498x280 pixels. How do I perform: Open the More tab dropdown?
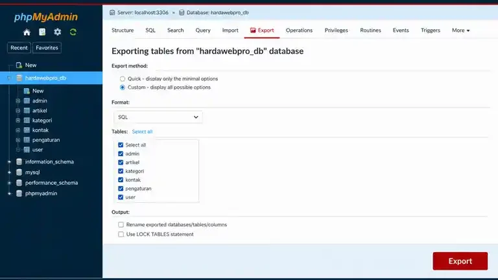point(460,30)
